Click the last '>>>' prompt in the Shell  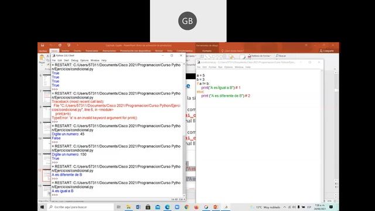coord(54,195)
